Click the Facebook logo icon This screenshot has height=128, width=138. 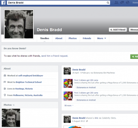point(3,3)
